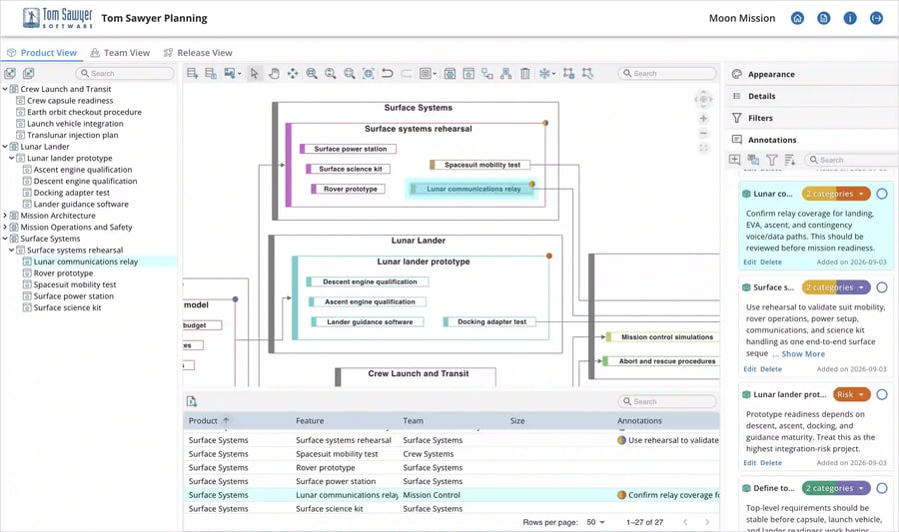
Task: Click the first add-row toolbar icon
Action: [192, 73]
